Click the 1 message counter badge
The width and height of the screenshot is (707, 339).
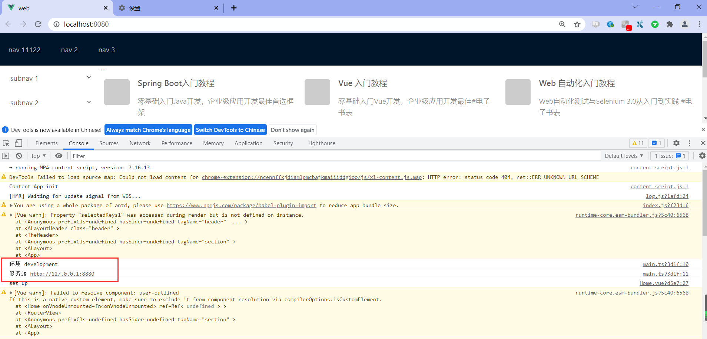click(x=656, y=143)
